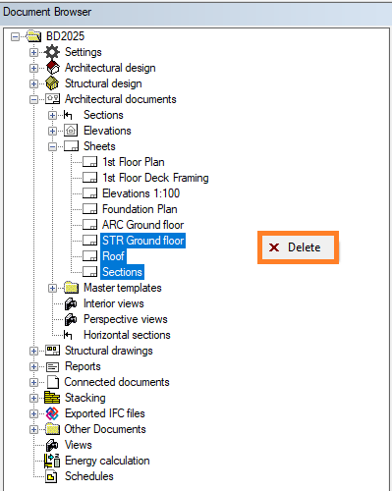Click the Architectural design house icon
Image resolution: width=392 pixels, height=491 pixels.
52,68
